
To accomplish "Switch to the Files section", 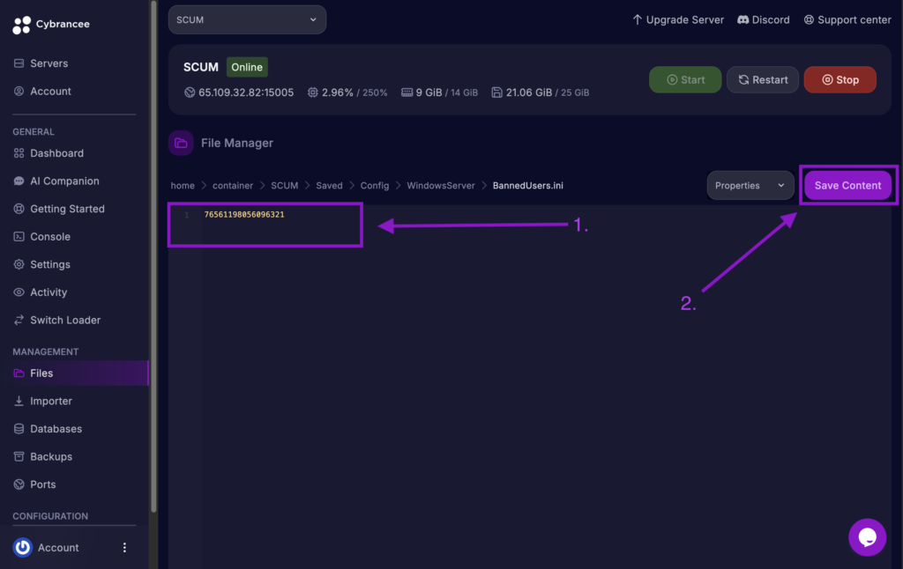I will click(x=40, y=373).
